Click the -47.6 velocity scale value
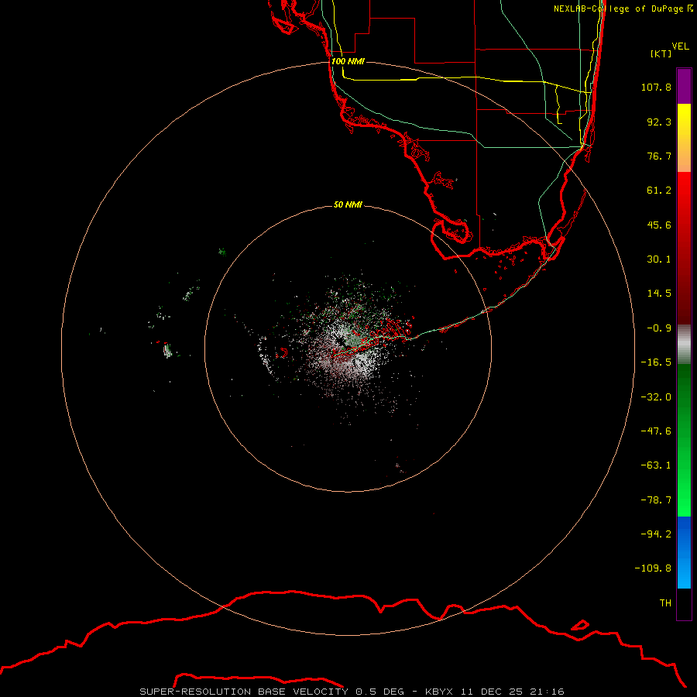 656,431
